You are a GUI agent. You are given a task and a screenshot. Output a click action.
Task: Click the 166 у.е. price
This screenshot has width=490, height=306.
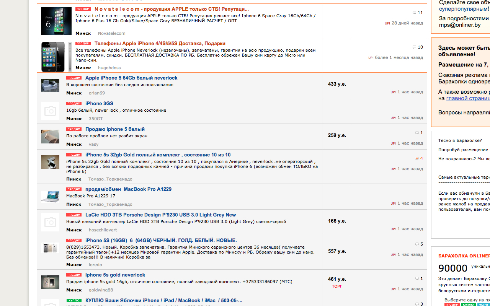(x=337, y=221)
